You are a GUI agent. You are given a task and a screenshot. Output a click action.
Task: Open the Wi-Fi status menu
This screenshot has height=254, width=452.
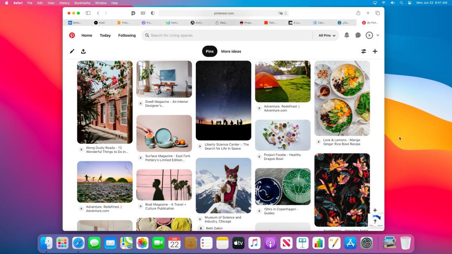click(384, 3)
